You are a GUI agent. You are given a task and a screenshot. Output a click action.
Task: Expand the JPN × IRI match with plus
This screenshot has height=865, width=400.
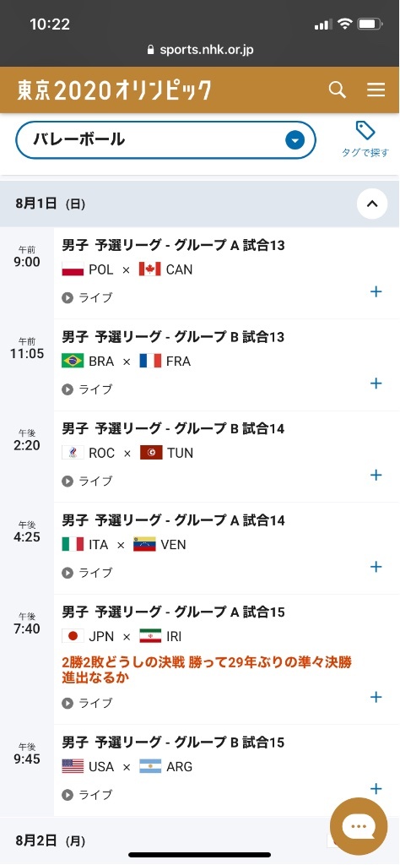click(x=376, y=697)
